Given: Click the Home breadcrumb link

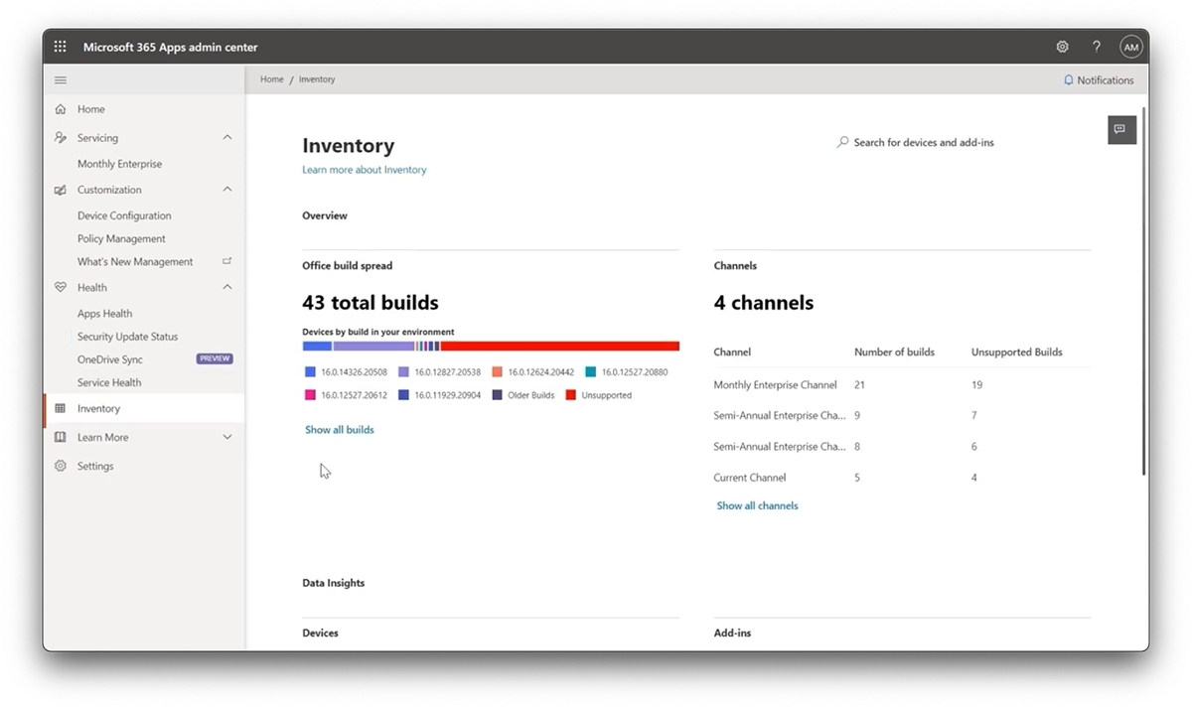Looking at the screenshot, I should coord(272,79).
